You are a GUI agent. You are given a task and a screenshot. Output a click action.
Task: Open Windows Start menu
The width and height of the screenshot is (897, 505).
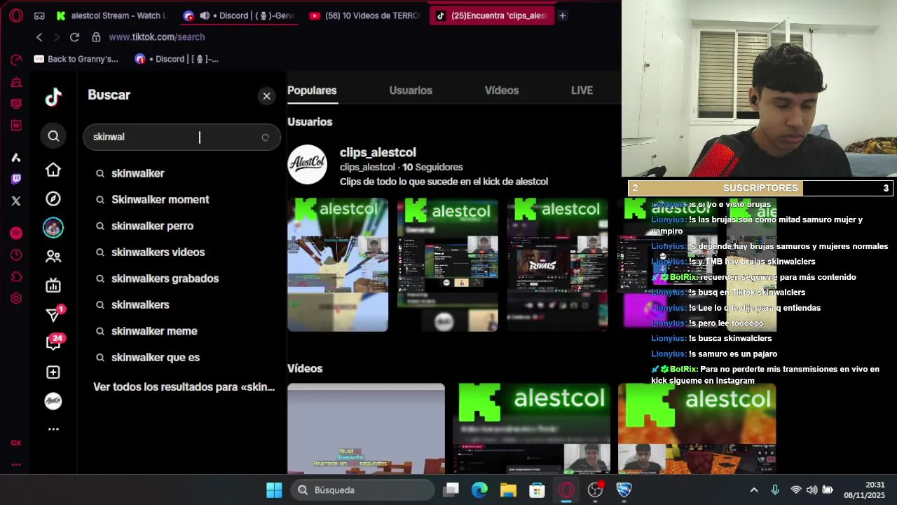click(274, 490)
